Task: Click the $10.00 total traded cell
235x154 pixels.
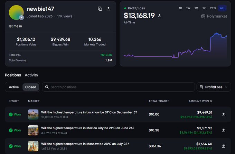Action: (154, 114)
